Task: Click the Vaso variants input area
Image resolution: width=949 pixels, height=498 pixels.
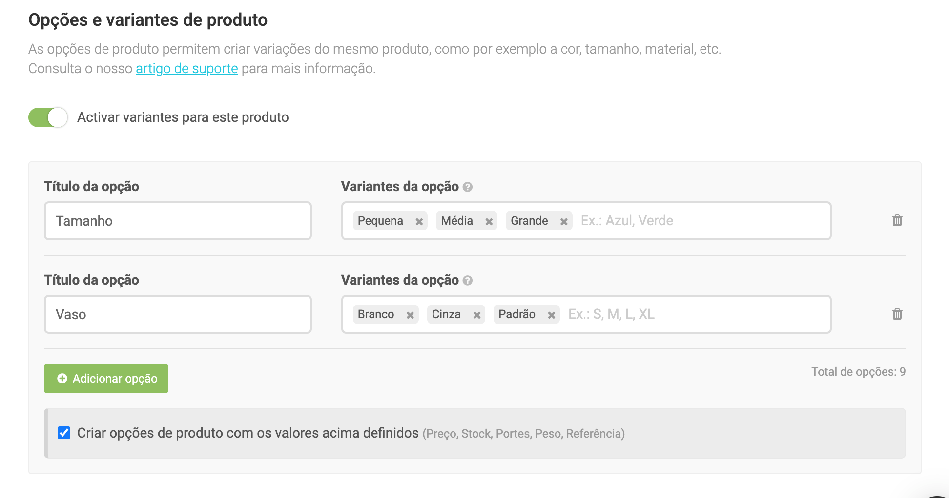Action: pos(693,314)
